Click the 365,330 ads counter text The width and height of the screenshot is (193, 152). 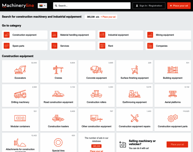[x=93, y=17]
